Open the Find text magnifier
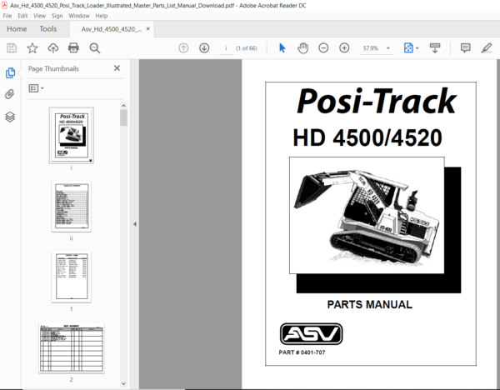 click(x=95, y=48)
